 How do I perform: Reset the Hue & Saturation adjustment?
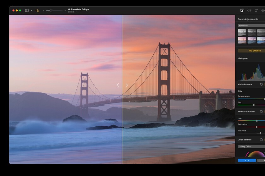261,111
